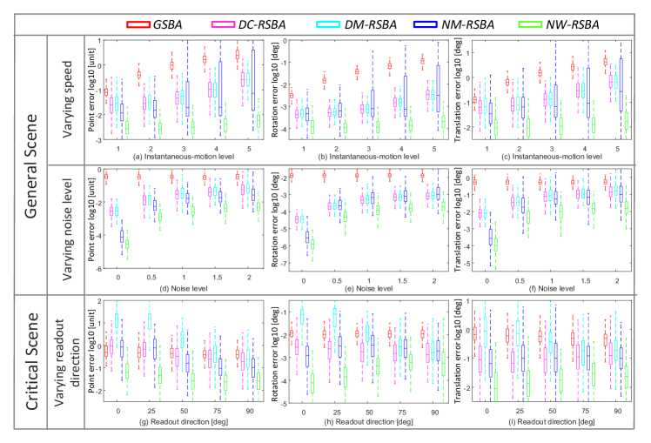651x443 pixels.
Task: Click plot (e) Rotation error y-axis label
Action: click(274, 219)
